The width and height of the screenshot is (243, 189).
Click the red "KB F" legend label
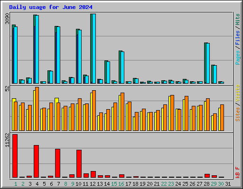(237, 172)
